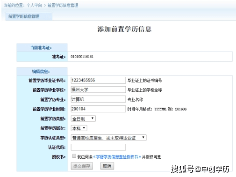Click the 编辑信息 section header
The height and width of the screenshot is (177, 236).
pos(41,72)
